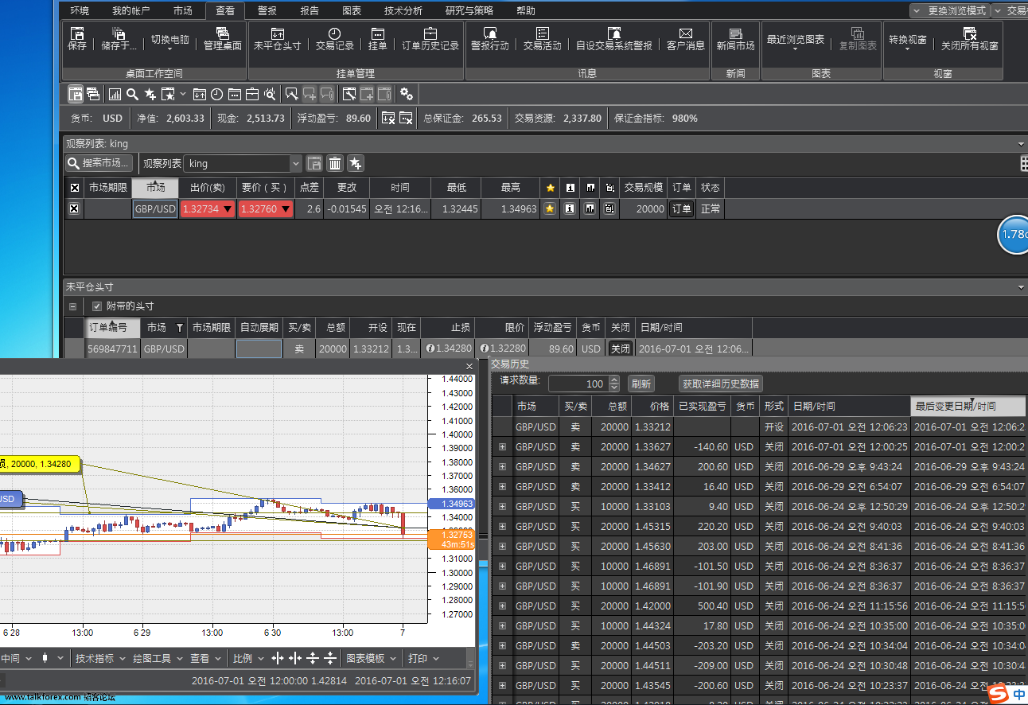Click the 市场 column header in watchlist

coord(155,188)
